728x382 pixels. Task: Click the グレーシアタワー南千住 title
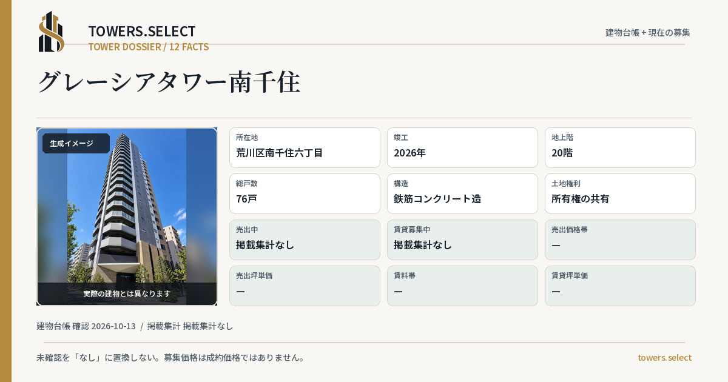tap(169, 82)
